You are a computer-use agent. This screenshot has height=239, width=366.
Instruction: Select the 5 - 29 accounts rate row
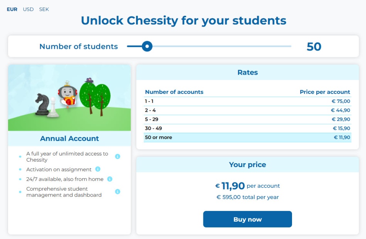point(247,119)
